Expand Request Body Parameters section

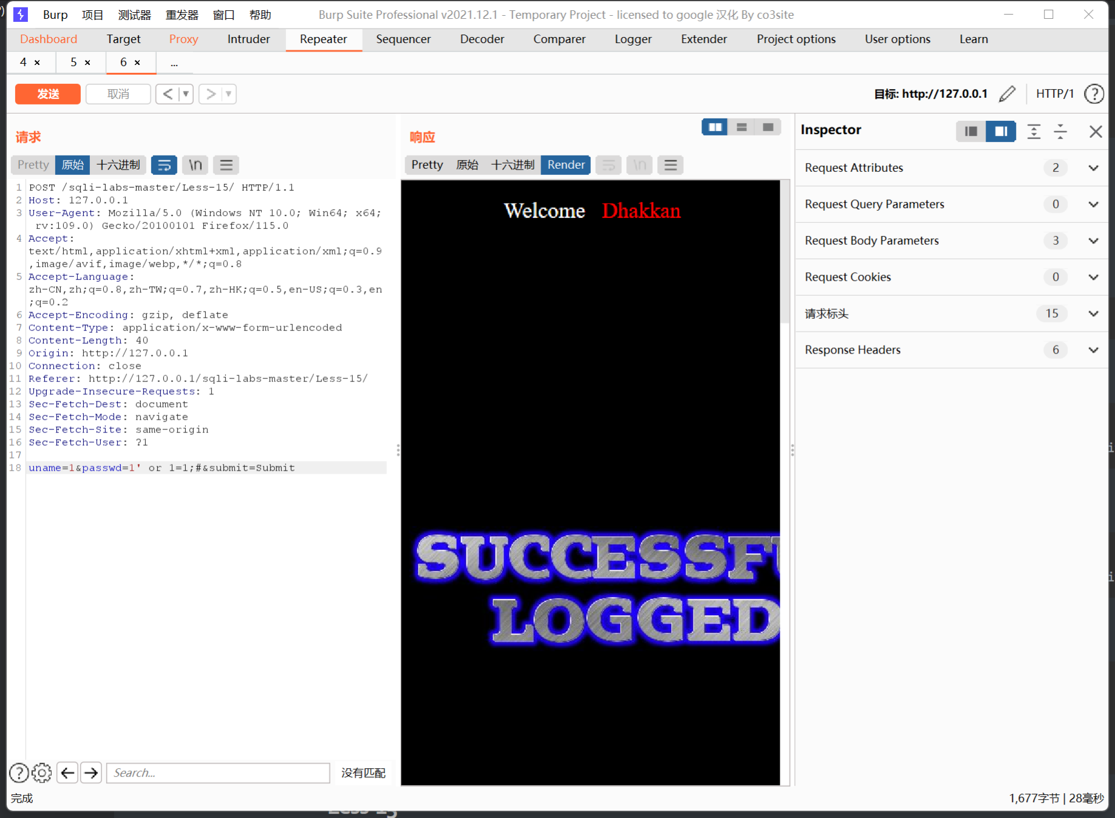coord(952,240)
